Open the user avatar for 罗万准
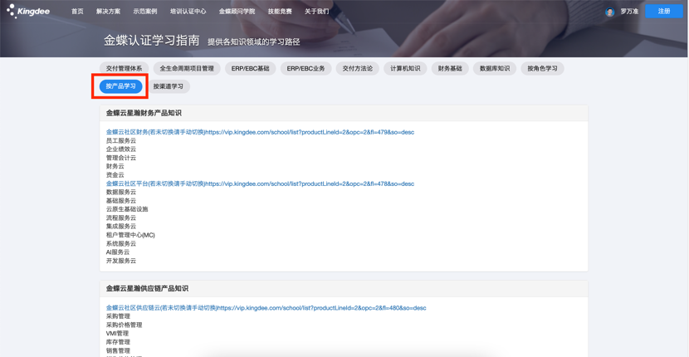 [x=609, y=12]
